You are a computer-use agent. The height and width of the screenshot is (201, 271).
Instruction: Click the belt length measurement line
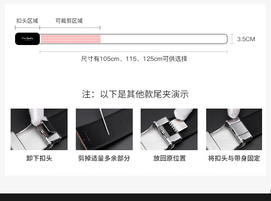(x=133, y=52)
